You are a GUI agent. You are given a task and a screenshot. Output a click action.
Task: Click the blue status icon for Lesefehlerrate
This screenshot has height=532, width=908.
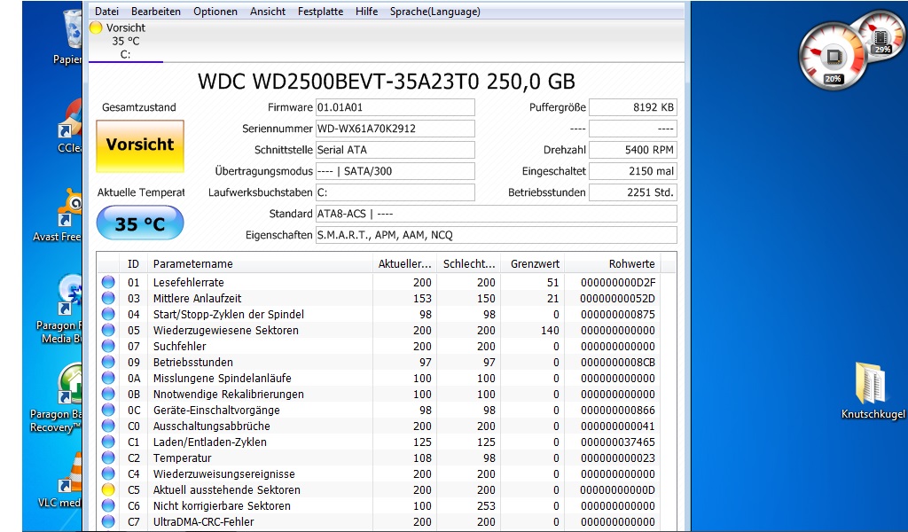[x=108, y=282]
